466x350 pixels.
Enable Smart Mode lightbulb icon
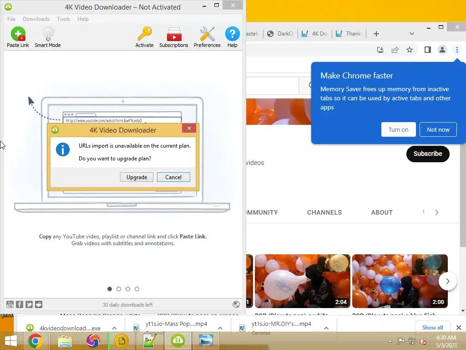coord(47,37)
